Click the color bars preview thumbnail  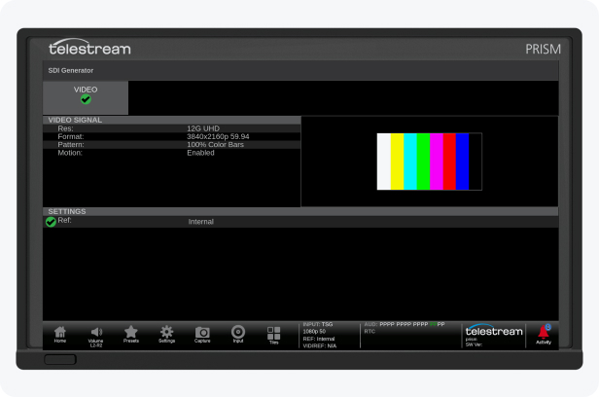[430, 162]
